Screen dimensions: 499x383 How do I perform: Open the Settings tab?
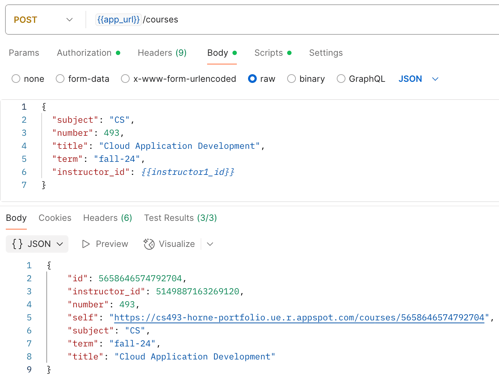tap(326, 53)
